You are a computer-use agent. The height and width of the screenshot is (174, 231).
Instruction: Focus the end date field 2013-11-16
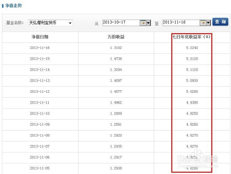point(181,23)
